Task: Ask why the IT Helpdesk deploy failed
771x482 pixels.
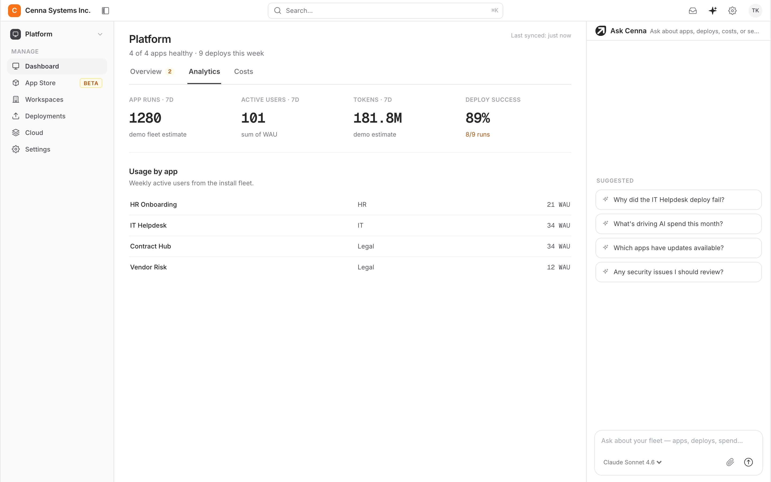Action: tap(678, 199)
